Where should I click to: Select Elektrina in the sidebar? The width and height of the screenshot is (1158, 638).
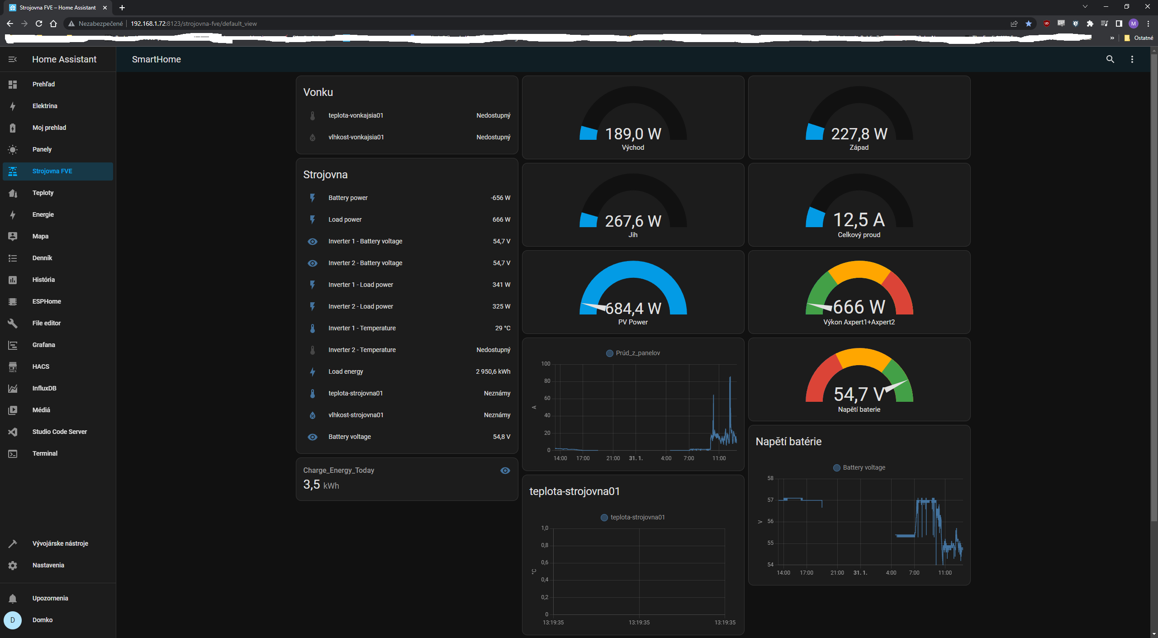click(x=58, y=106)
